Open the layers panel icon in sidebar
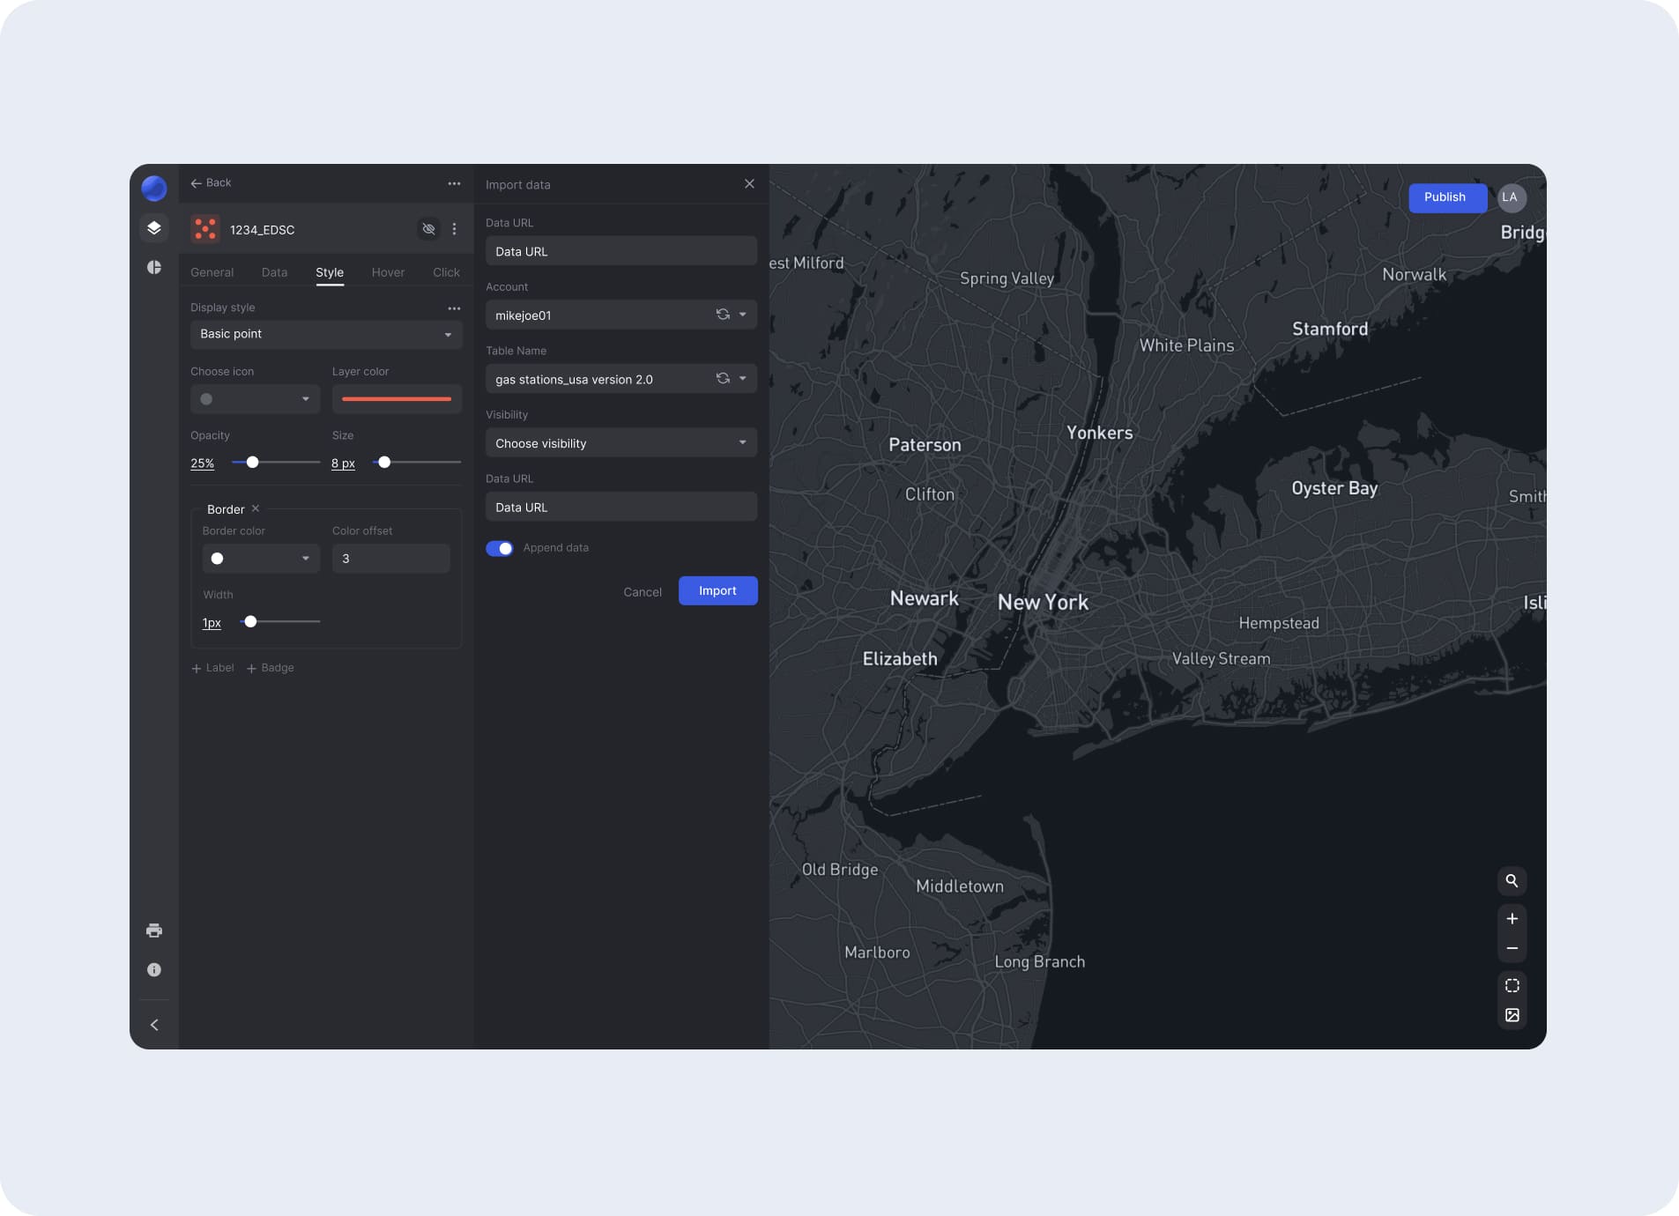The image size is (1679, 1216). pos(154,228)
